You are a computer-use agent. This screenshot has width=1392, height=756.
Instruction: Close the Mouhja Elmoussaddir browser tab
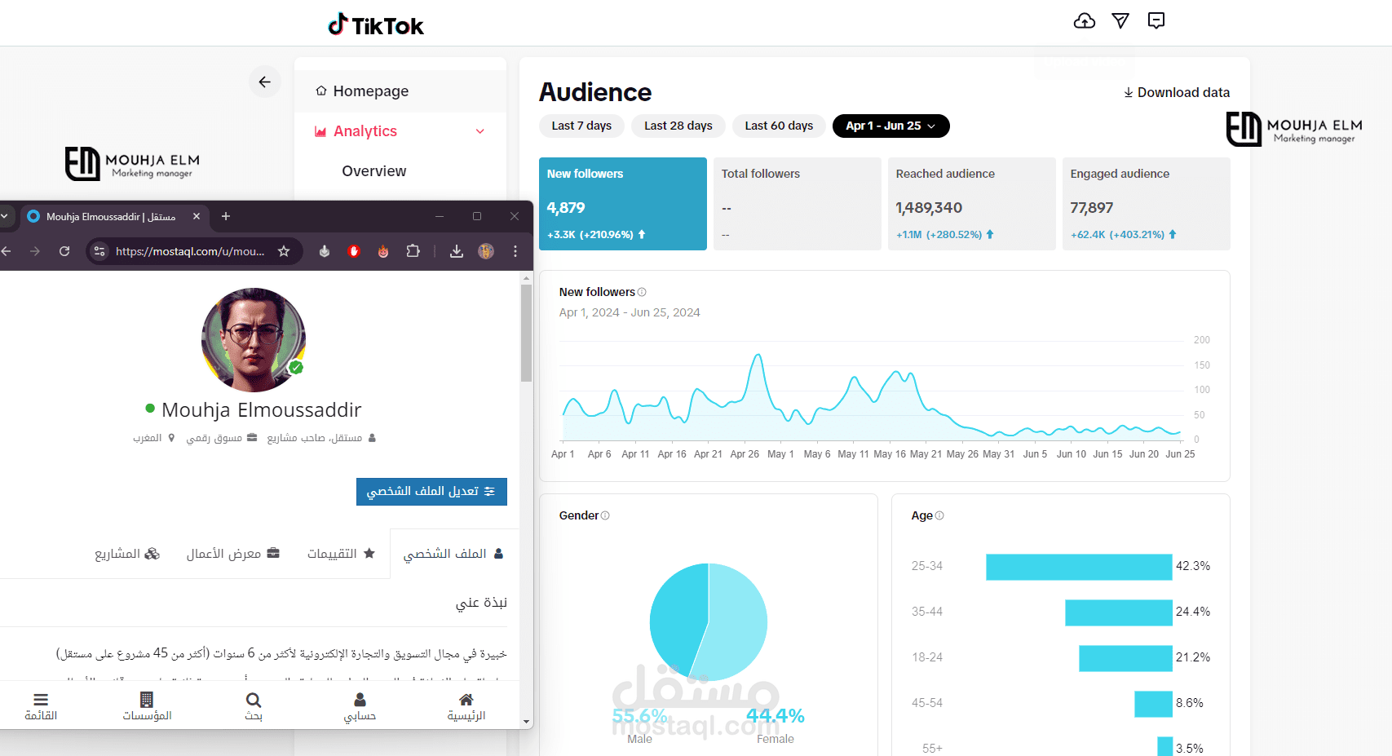click(197, 216)
